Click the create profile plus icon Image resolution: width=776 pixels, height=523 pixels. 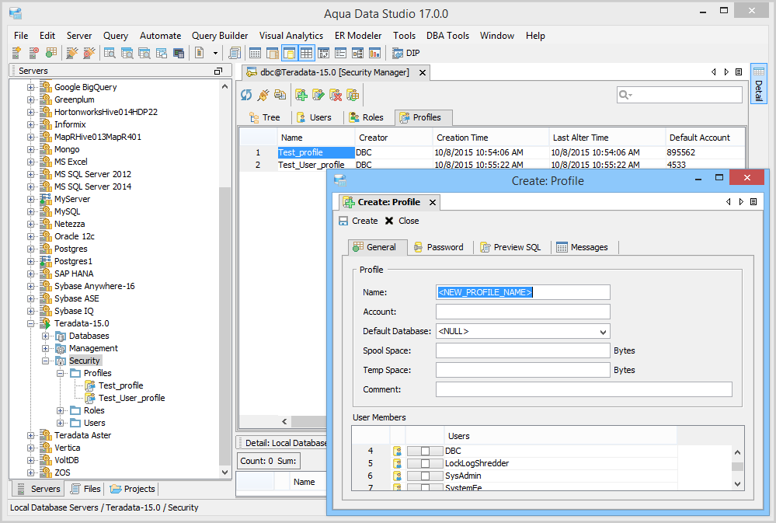[x=301, y=95]
